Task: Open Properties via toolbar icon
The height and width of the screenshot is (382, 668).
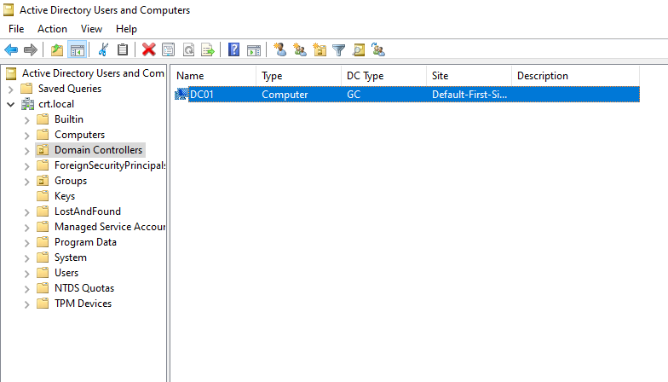Action: [x=169, y=49]
